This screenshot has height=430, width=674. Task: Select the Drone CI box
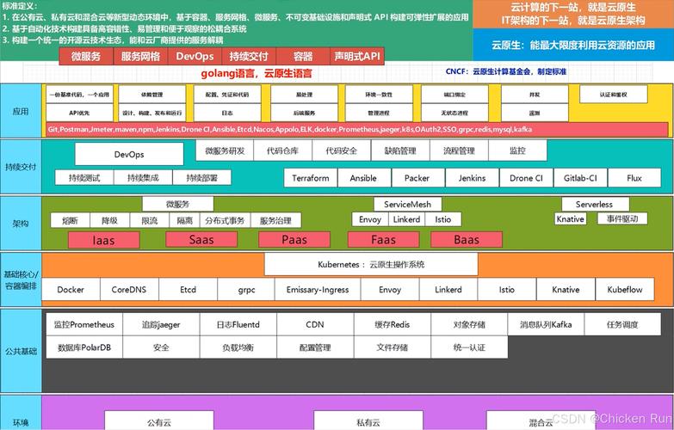coord(526,178)
